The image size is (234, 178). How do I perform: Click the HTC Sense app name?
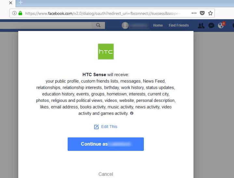[94, 74]
